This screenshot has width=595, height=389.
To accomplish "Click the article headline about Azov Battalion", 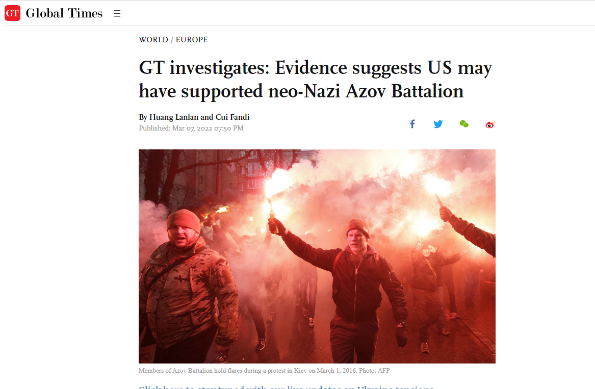I will pos(315,80).
